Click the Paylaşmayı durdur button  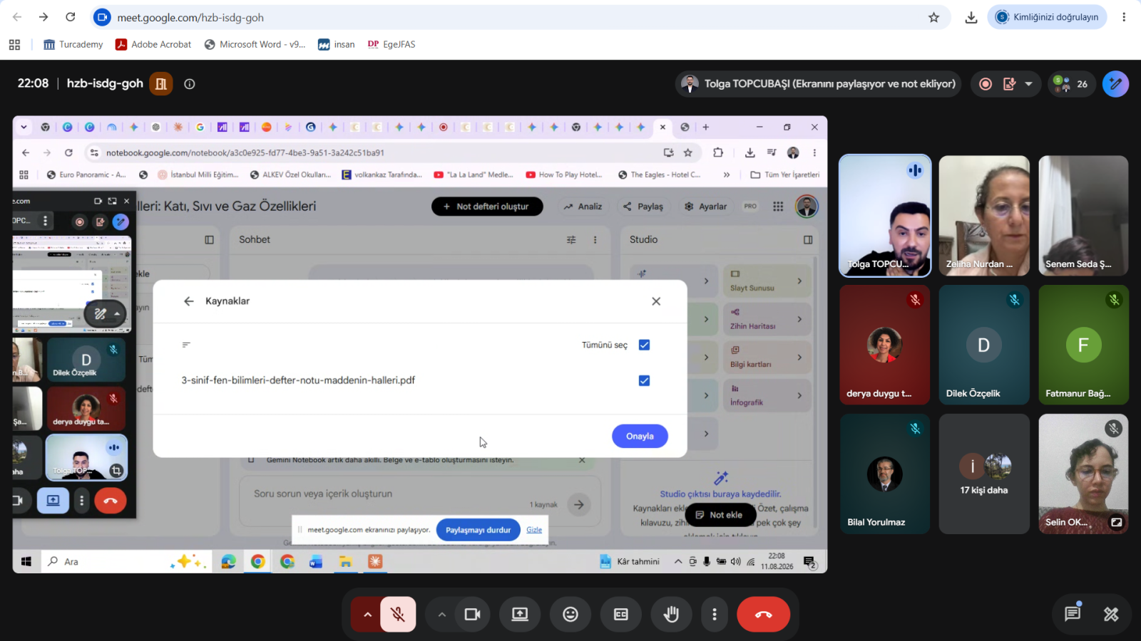pos(479,530)
